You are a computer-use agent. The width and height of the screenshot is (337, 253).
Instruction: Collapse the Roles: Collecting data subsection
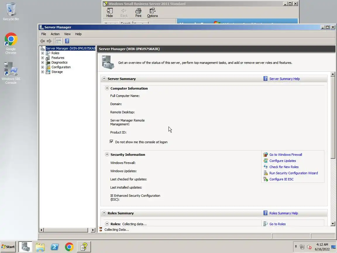107,224
